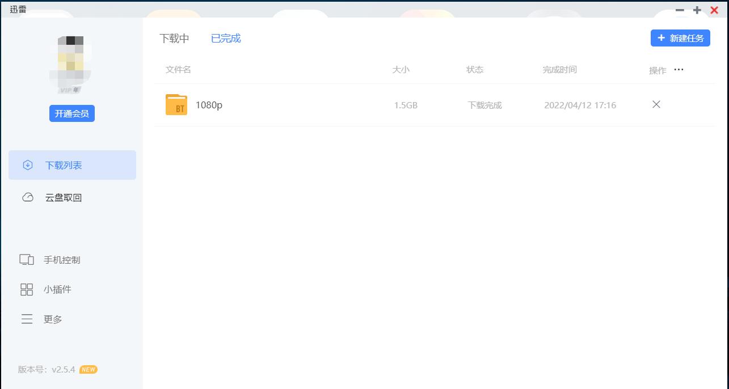Viewport: 729px width, 389px height.
Task: Open the ellipsis menu beside 操作 column
Action: (679, 69)
